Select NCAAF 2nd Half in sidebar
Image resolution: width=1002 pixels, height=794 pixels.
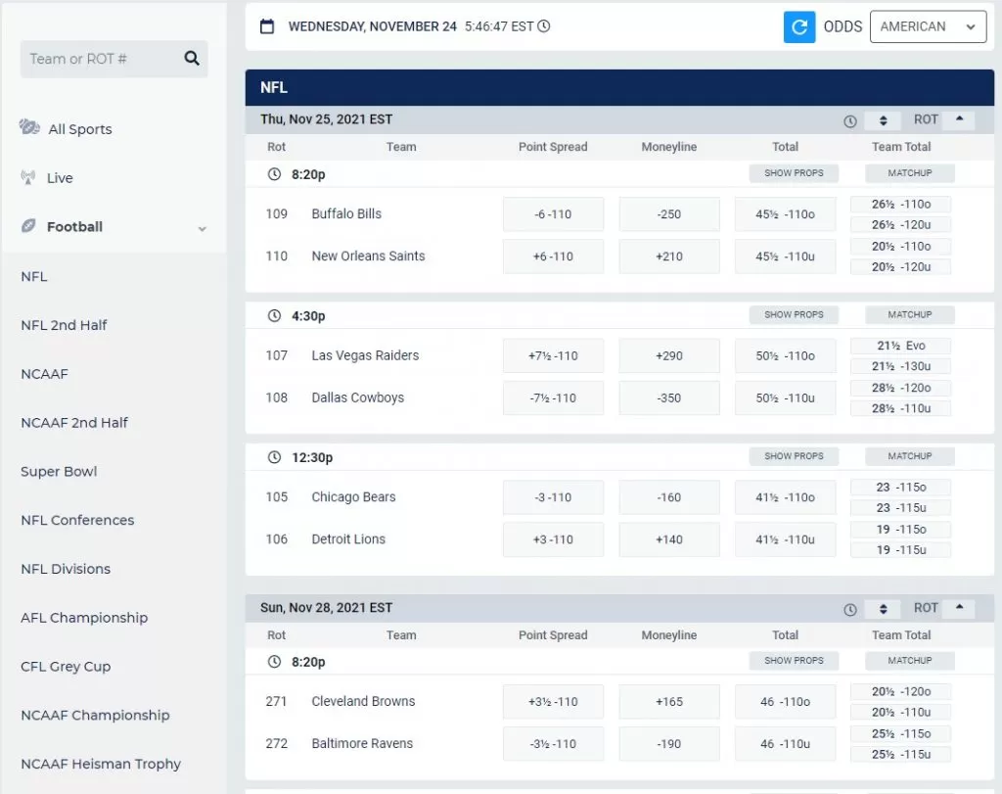pyautogui.click(x=74, y=423)
